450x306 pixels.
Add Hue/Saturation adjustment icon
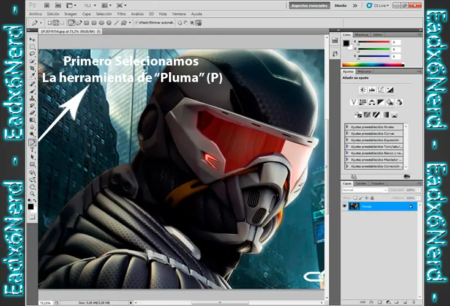(362, 102)
